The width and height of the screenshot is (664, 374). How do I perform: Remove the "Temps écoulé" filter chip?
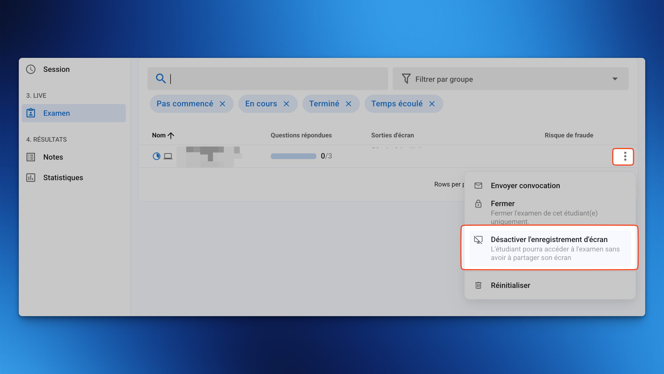click(x=432, y=104)
